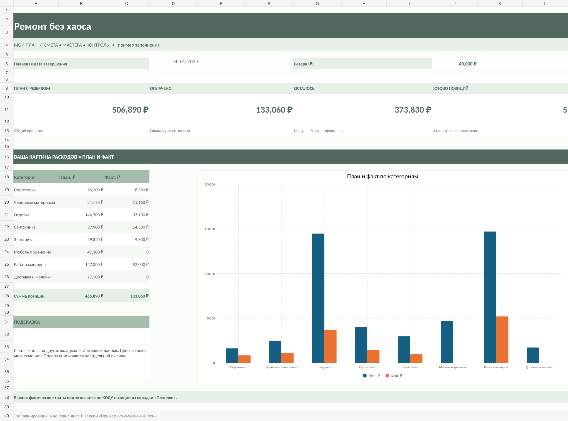Select the 'Сколько уже потрачено' caption
Image resolution: width=568 pixels, height=421 pixels.
coord(170,131)
